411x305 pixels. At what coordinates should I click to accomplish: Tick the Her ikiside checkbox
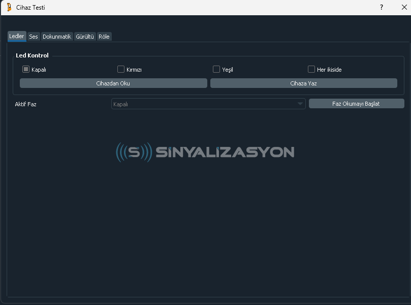[311, 69]
